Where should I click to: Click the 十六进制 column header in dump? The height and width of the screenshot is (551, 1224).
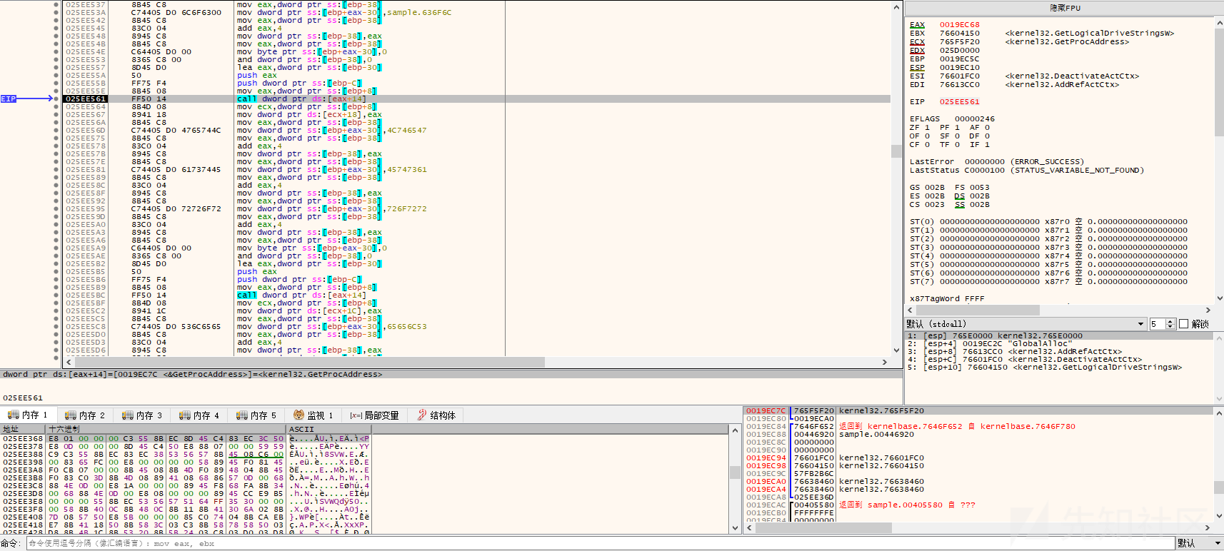coord(166,430)
